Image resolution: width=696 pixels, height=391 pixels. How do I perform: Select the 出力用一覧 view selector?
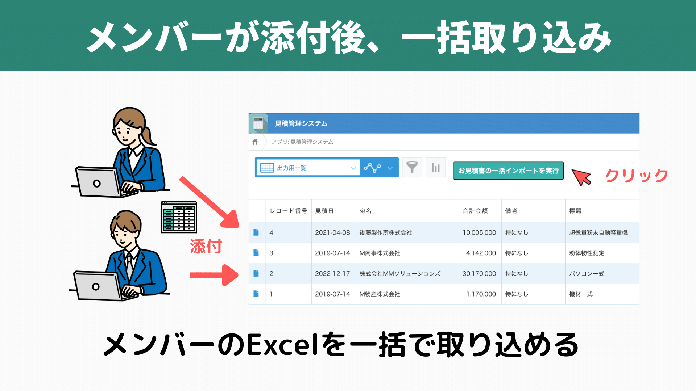307,167
